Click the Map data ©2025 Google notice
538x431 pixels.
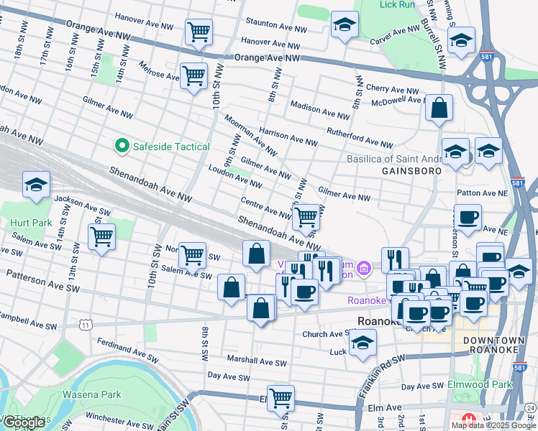coord(493,426)
